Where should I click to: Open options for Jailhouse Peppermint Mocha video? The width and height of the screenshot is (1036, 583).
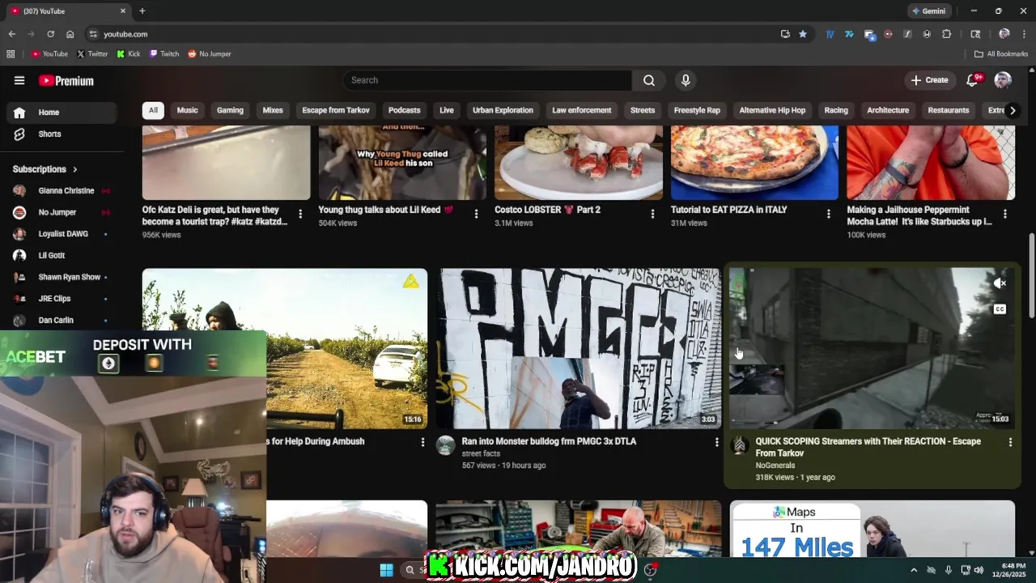click(x=1005, y=214)
